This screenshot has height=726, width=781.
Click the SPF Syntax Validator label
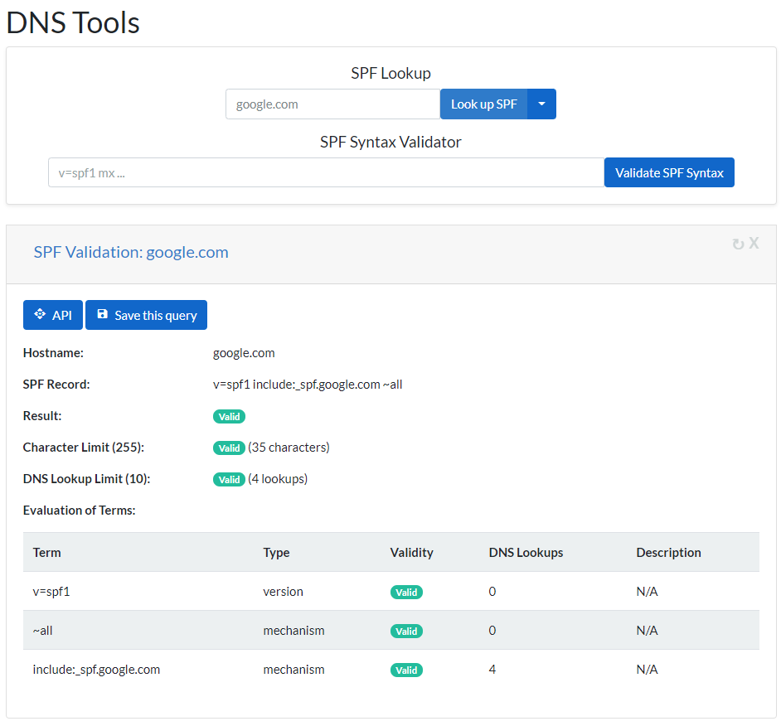tap(390, 143)
